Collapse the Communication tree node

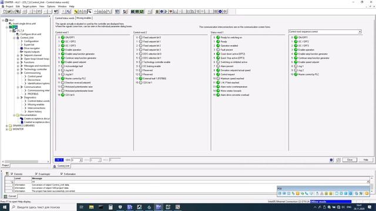click(x=18, y=87)
